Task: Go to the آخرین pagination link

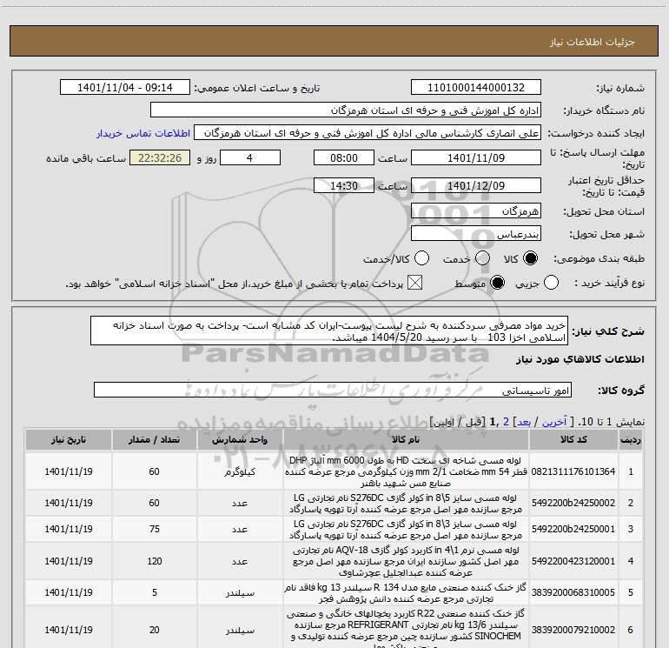Action: click(554, 422)
